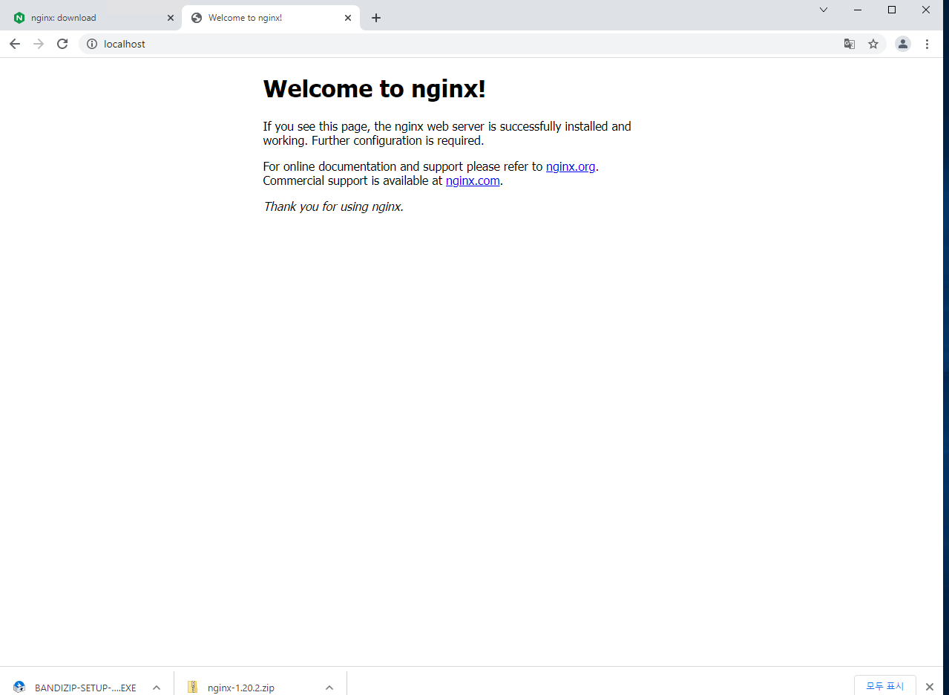Open the Chrome three-dot menu

point(927,44)
